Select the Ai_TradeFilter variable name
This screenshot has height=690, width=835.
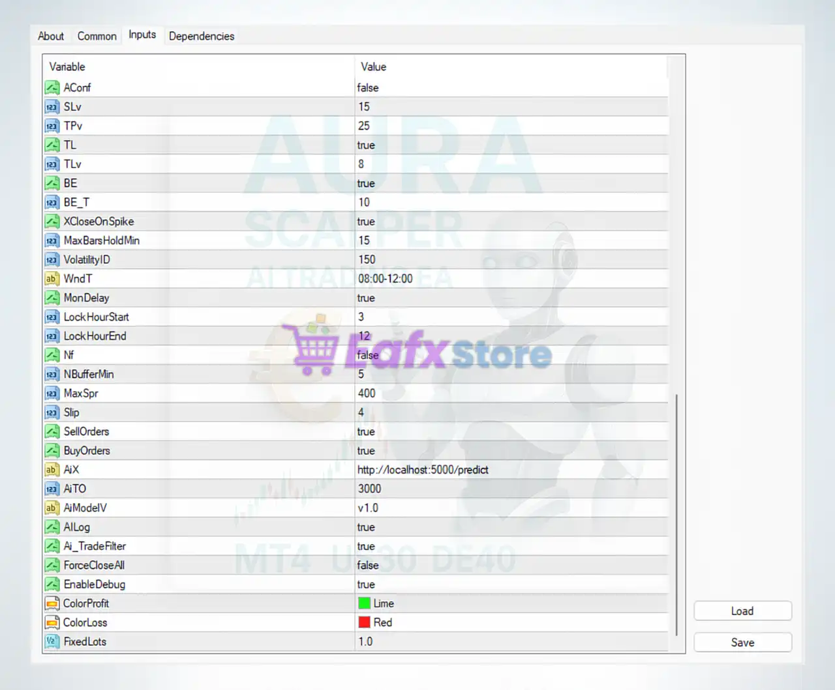95,546
